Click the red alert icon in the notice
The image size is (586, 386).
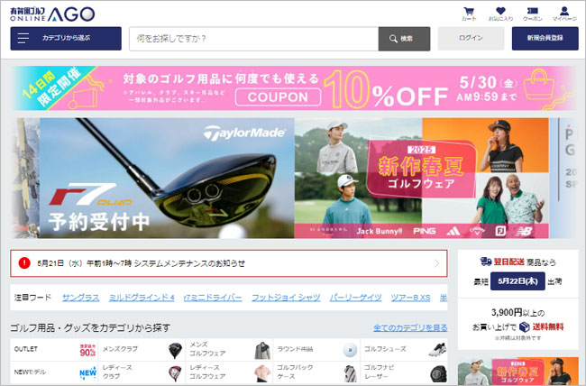pyautogui.click(x=24, y=263)
